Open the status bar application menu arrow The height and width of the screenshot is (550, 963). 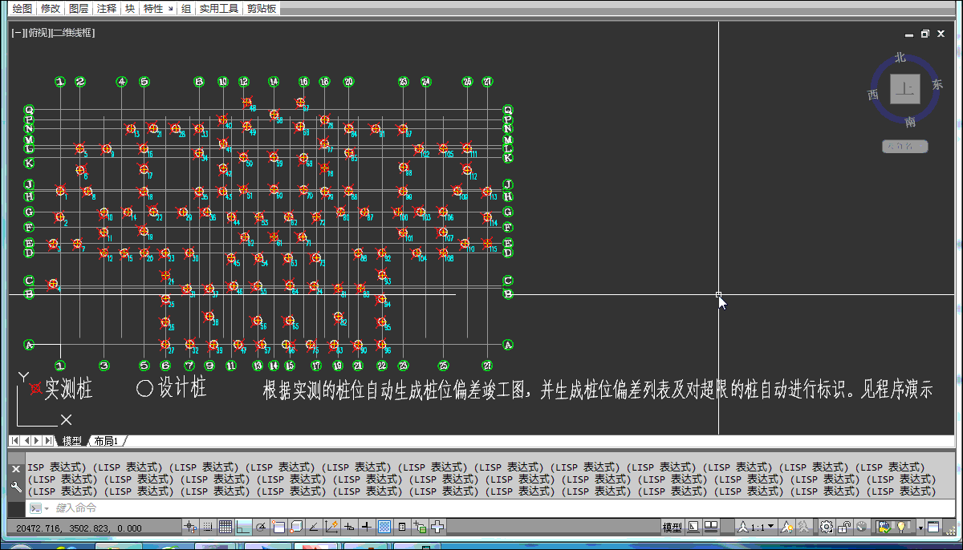[x=920, y=528]
